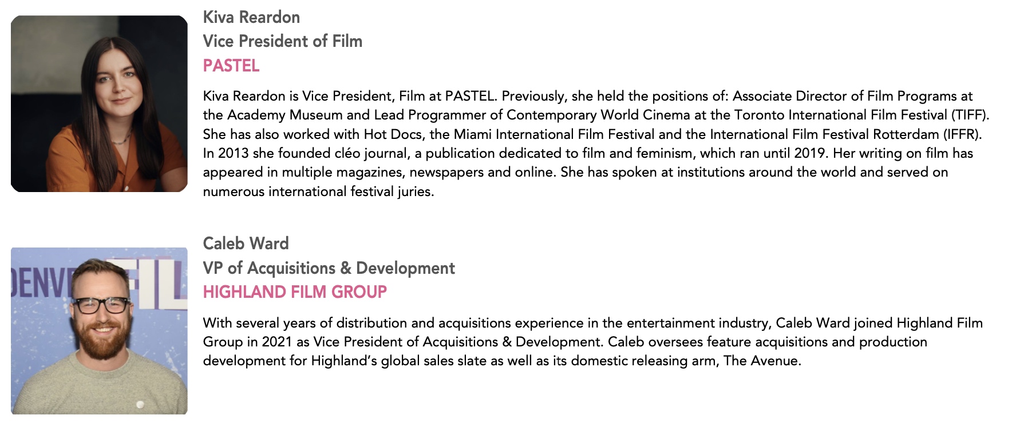The height and width of the screenshot is (423, 1012).
Task: Open the HIGHLAND FILM GROUP link
Action: pos(295,292)
